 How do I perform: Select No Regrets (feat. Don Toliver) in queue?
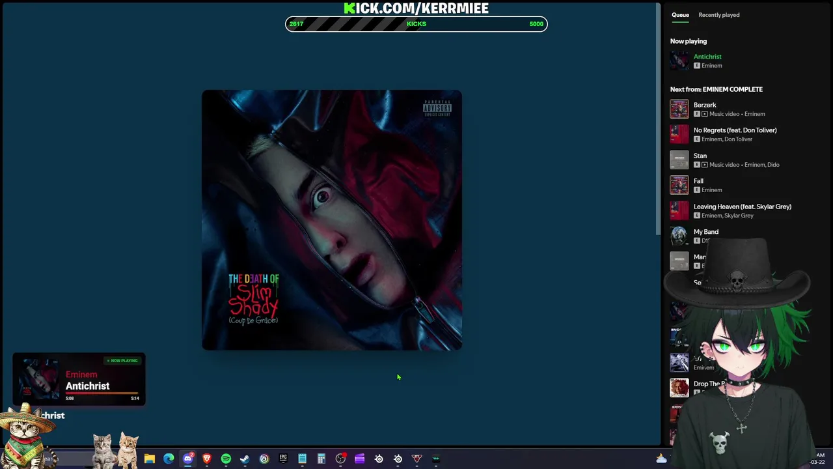(735, 130)
